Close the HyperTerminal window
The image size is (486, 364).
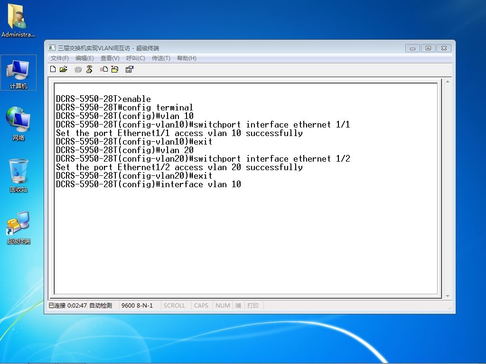click(x=444, y=48)
